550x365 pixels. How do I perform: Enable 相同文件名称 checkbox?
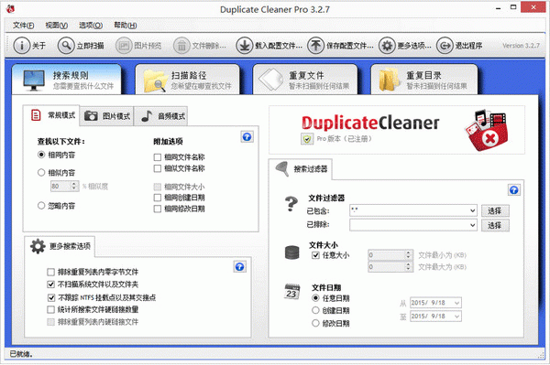[158, 157]
